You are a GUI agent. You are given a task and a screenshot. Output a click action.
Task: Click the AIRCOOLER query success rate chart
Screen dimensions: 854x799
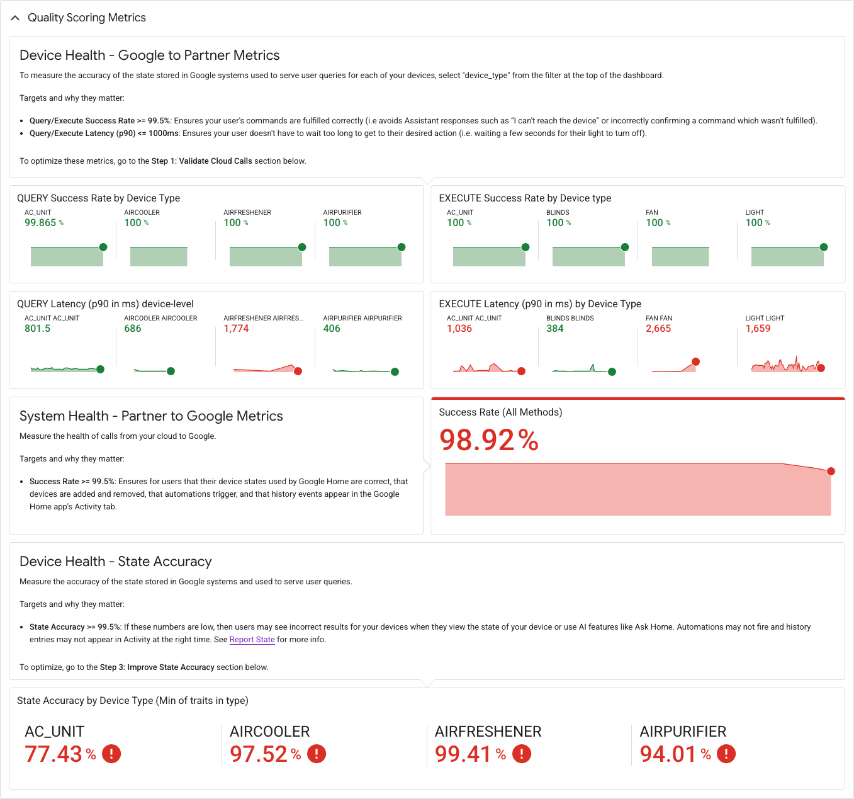point(159,256)
